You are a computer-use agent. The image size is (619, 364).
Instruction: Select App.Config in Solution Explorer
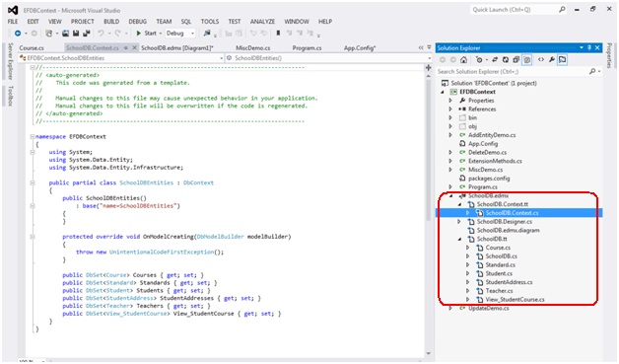[483, 144]
